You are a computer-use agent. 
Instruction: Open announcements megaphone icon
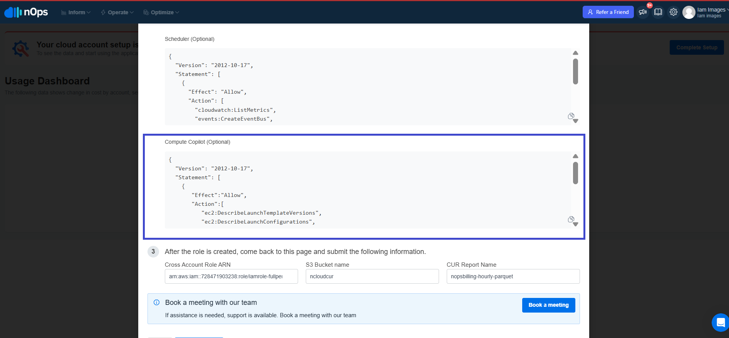[643, 12]
